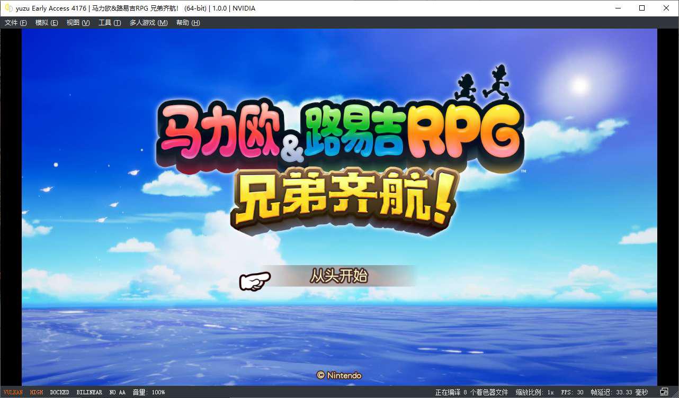Open the 文件 (F) menu
The width and height of the screenshot is (679, 398).
(16, 23)
